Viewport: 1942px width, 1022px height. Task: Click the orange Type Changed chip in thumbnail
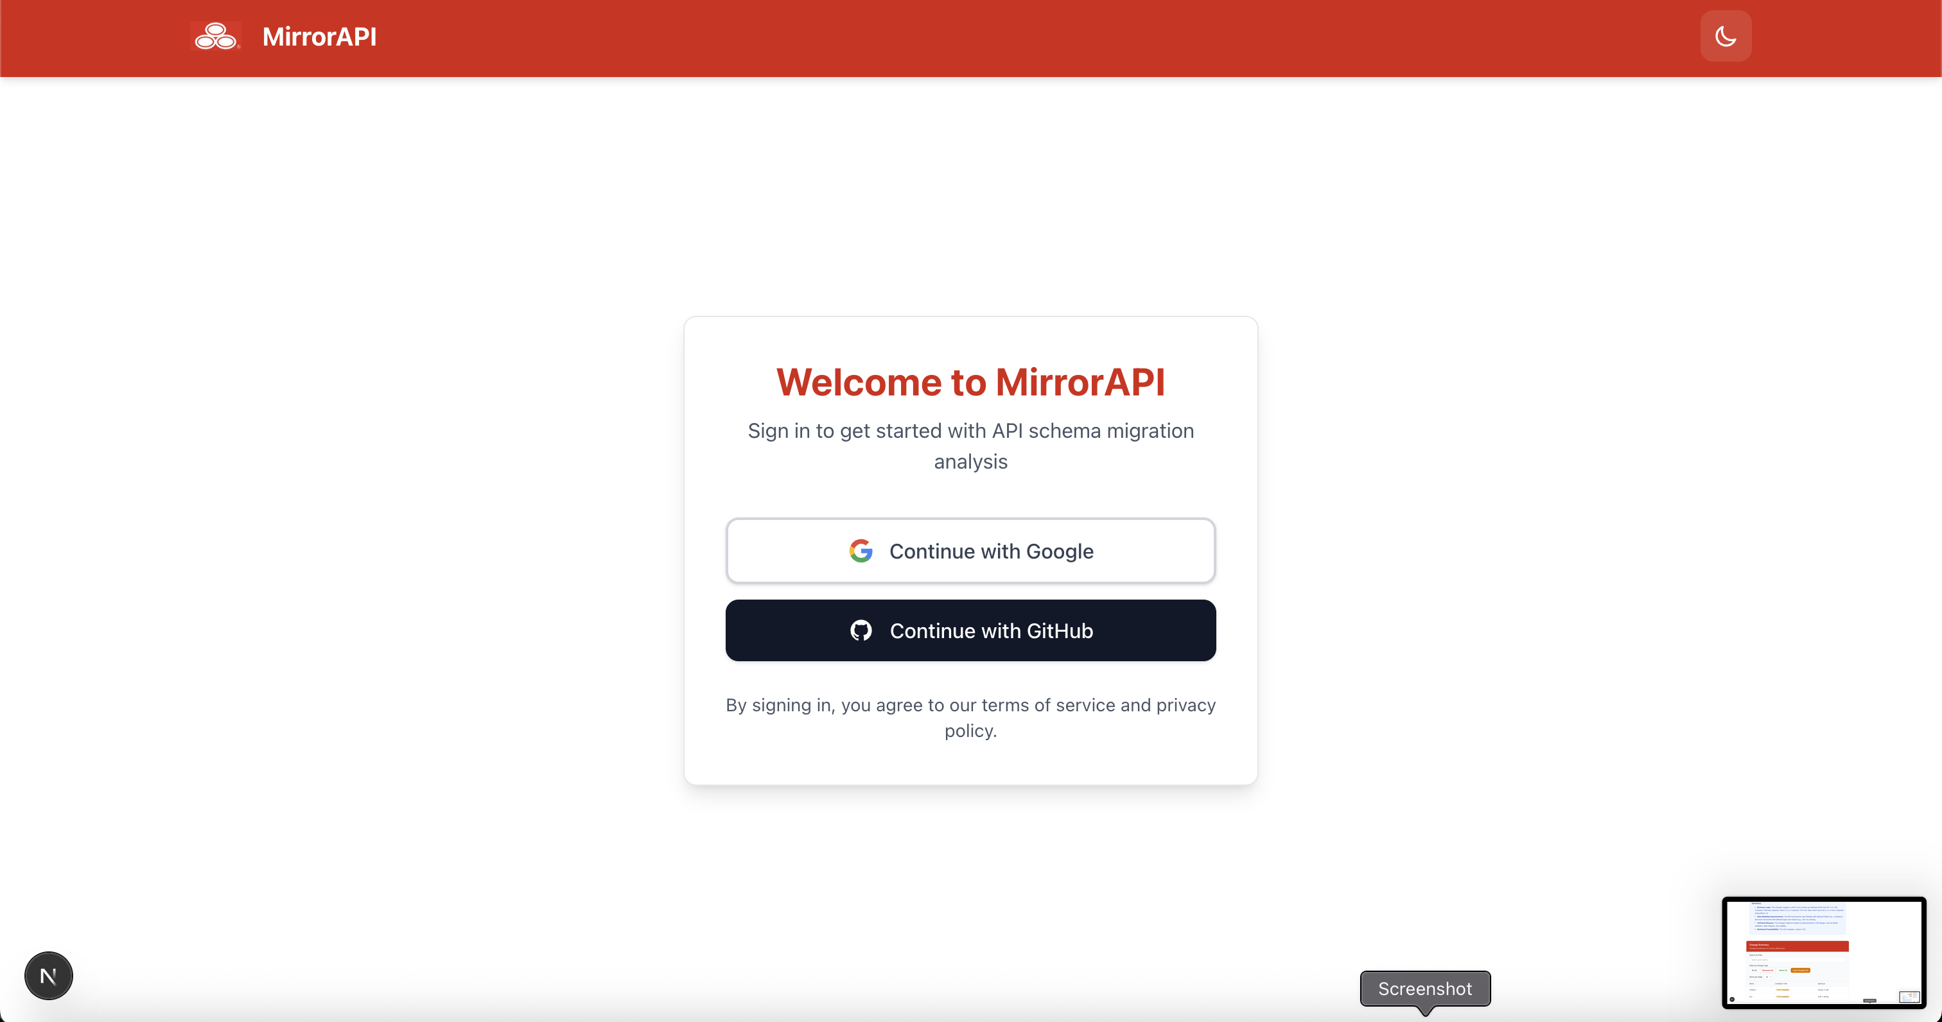pyautogui.click(x=1799, y=970)
